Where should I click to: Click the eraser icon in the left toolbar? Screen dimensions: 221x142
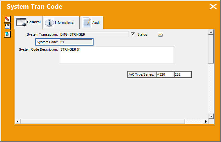coord(7,19)
